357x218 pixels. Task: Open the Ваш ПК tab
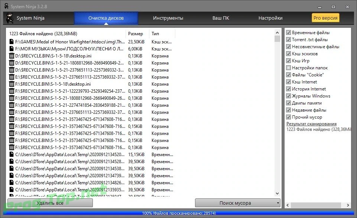221,18
